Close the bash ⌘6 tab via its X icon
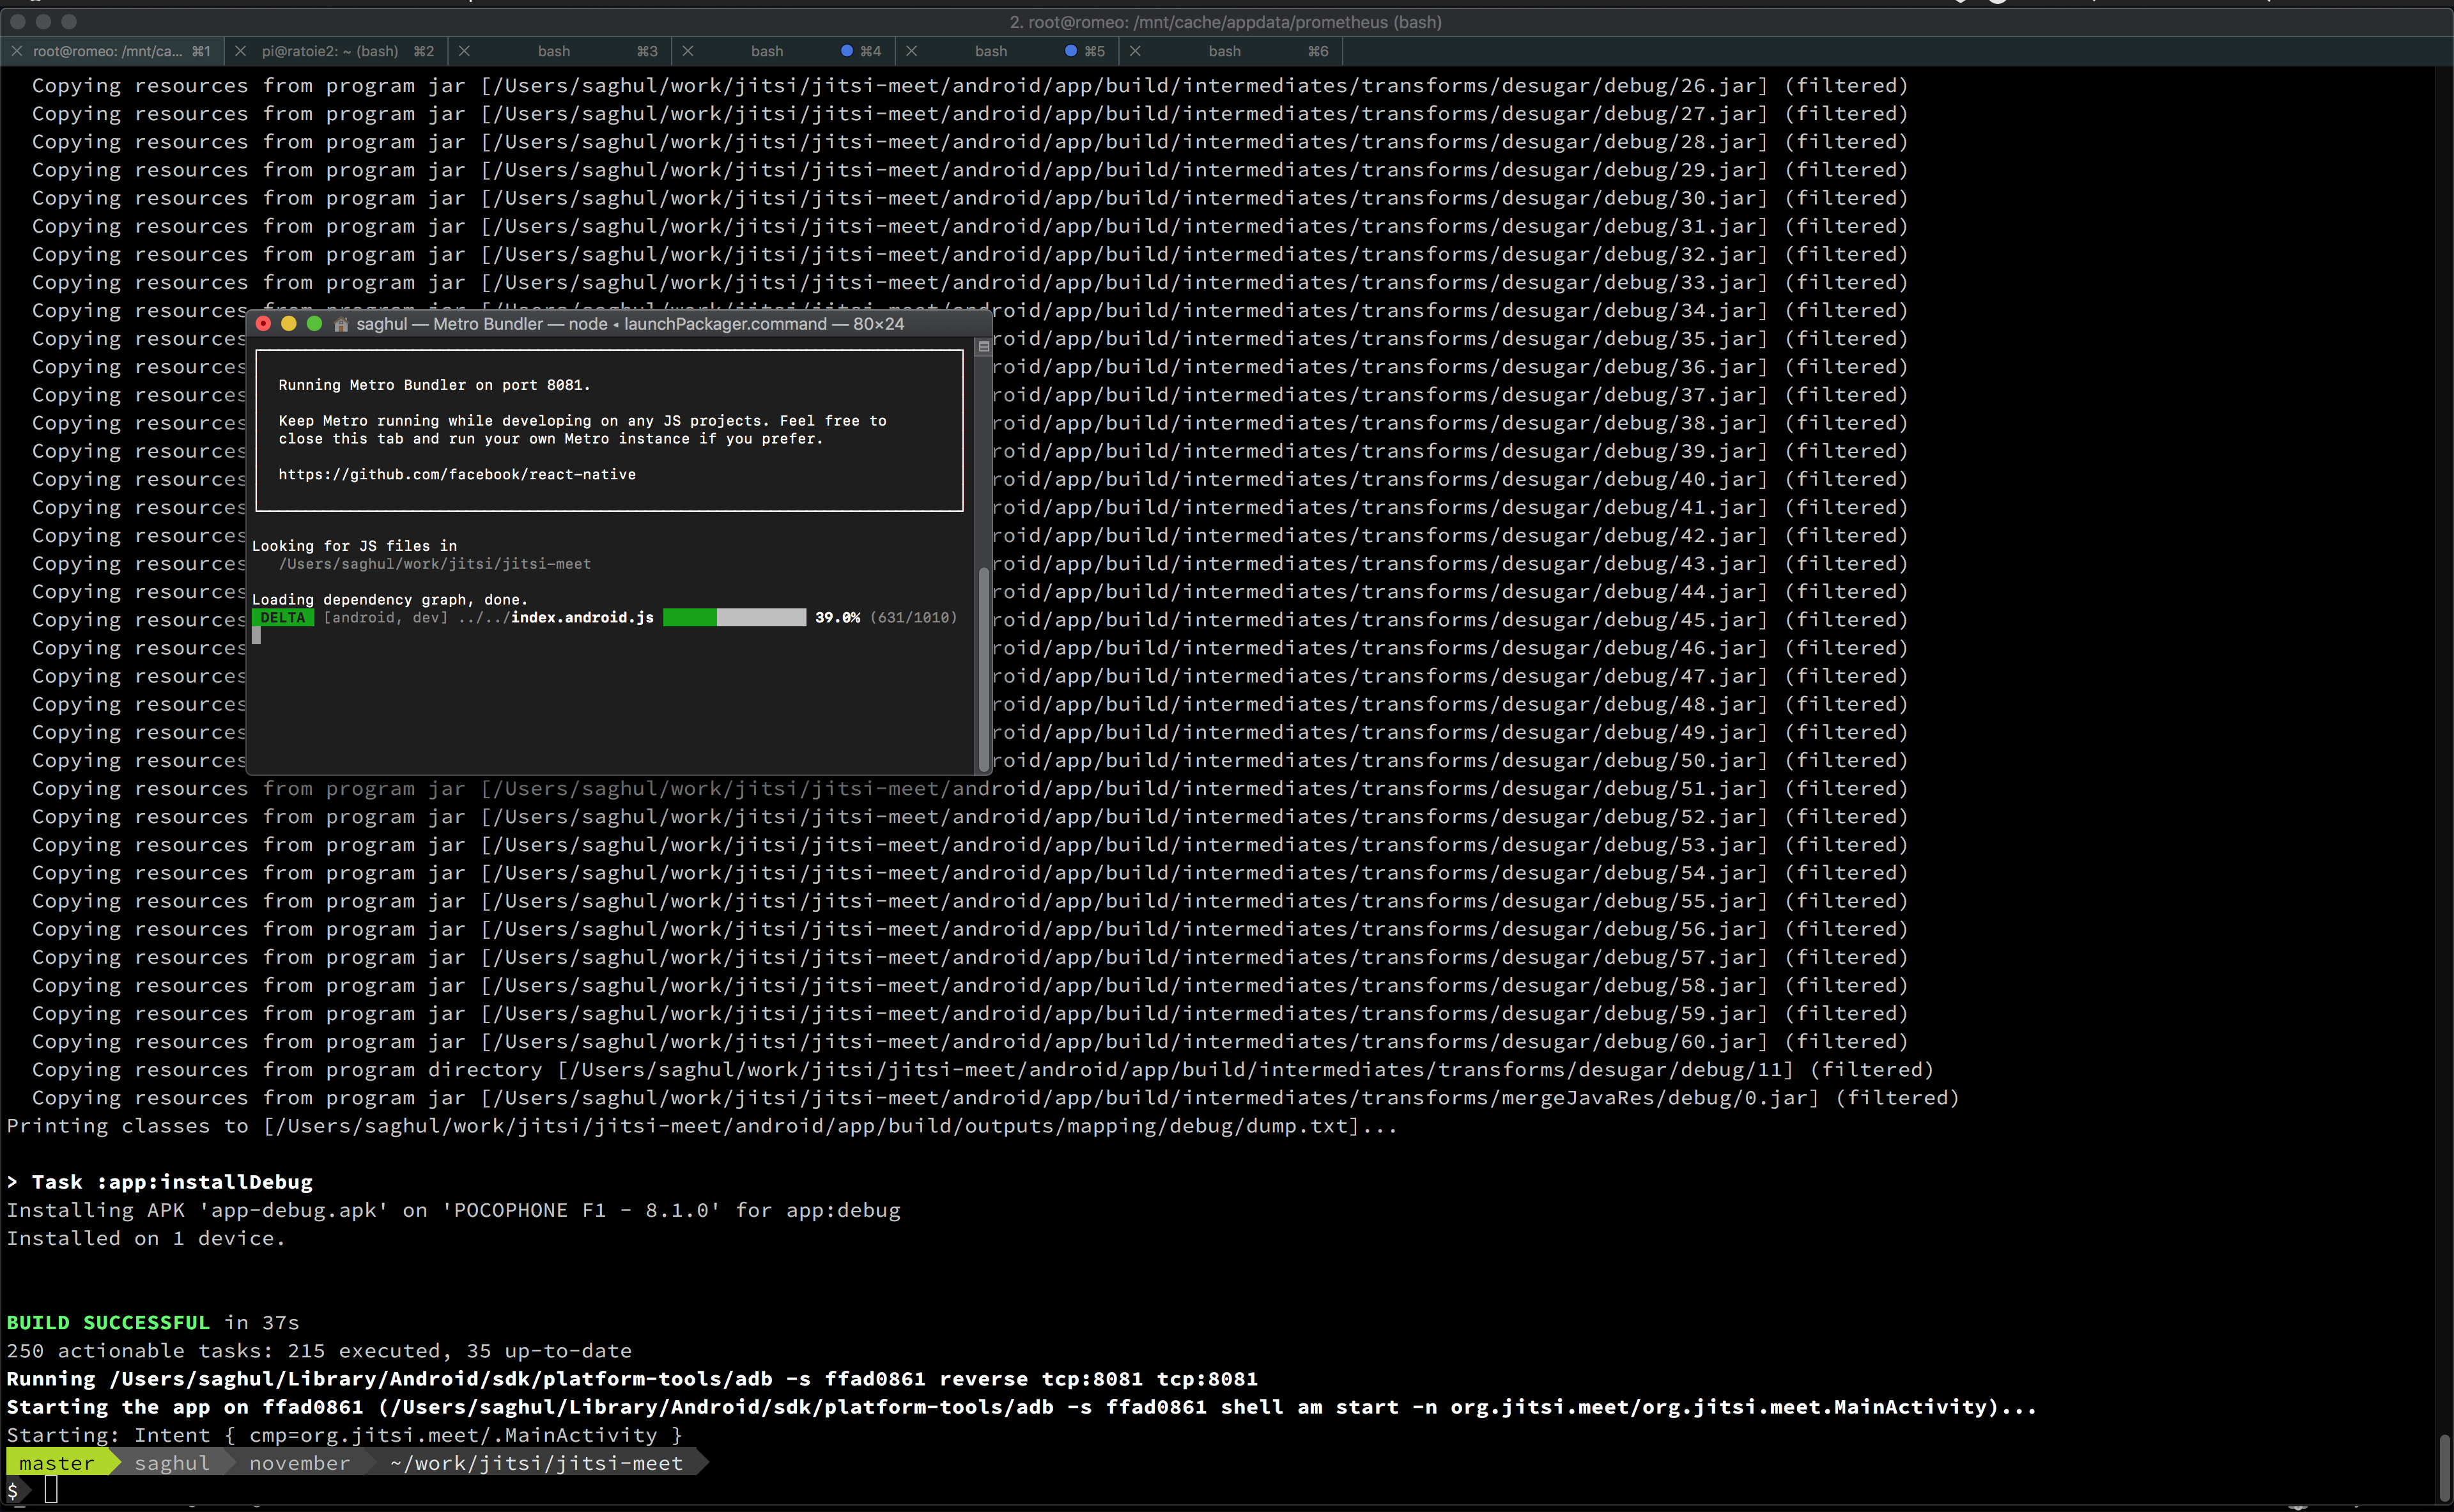 (1136, 51)
